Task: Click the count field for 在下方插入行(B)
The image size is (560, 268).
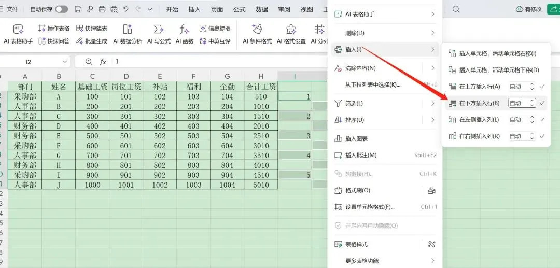Action: coord(518,103)
